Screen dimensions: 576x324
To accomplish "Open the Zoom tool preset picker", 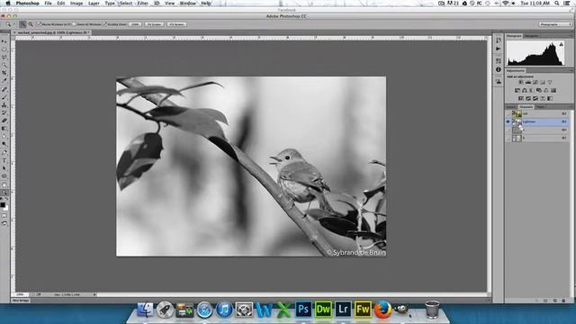I will click(10, 24).
